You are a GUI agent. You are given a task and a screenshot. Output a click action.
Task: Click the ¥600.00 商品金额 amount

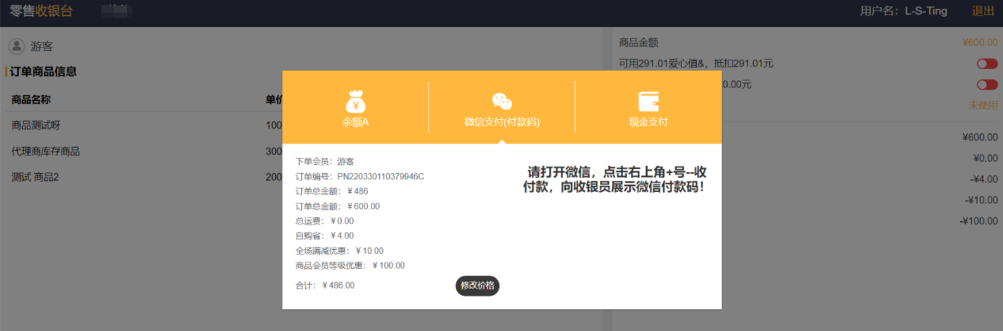click(980, 42)
